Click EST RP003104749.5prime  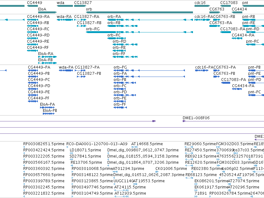(73, 196)
